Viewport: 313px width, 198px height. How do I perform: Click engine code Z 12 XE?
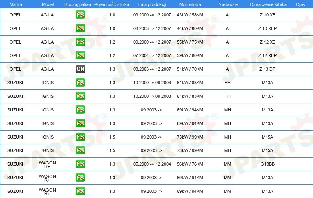point(267,42)
